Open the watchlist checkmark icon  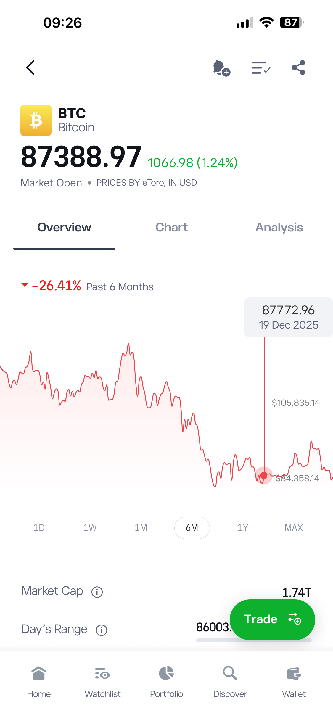[260, 67]
